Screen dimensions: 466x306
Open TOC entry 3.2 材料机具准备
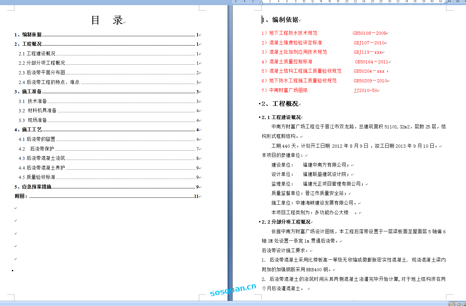pos(38,111)
